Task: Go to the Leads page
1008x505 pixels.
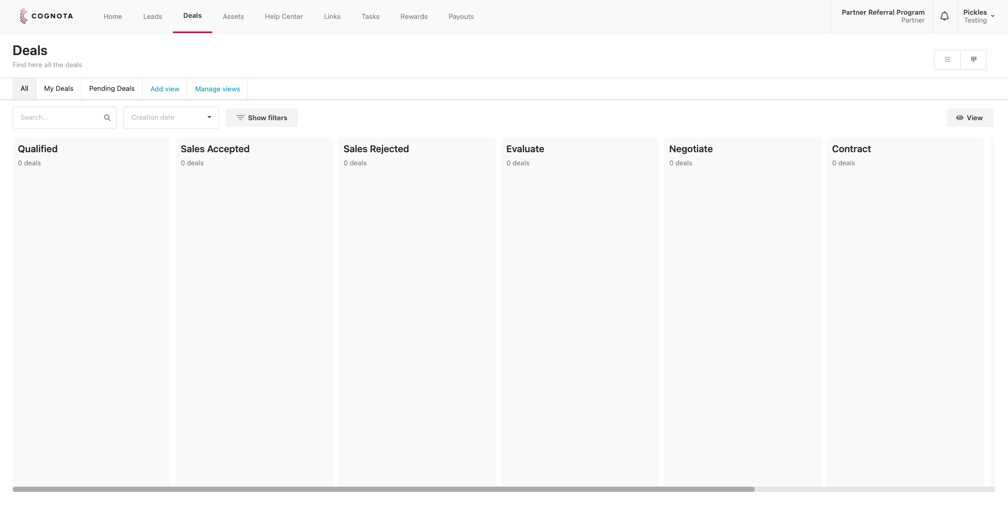Action: 152,17
